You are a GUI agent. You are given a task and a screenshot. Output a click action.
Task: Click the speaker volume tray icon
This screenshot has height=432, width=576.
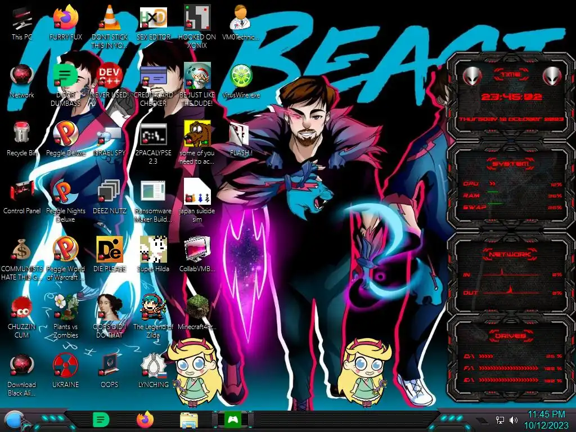pos(514,420)
